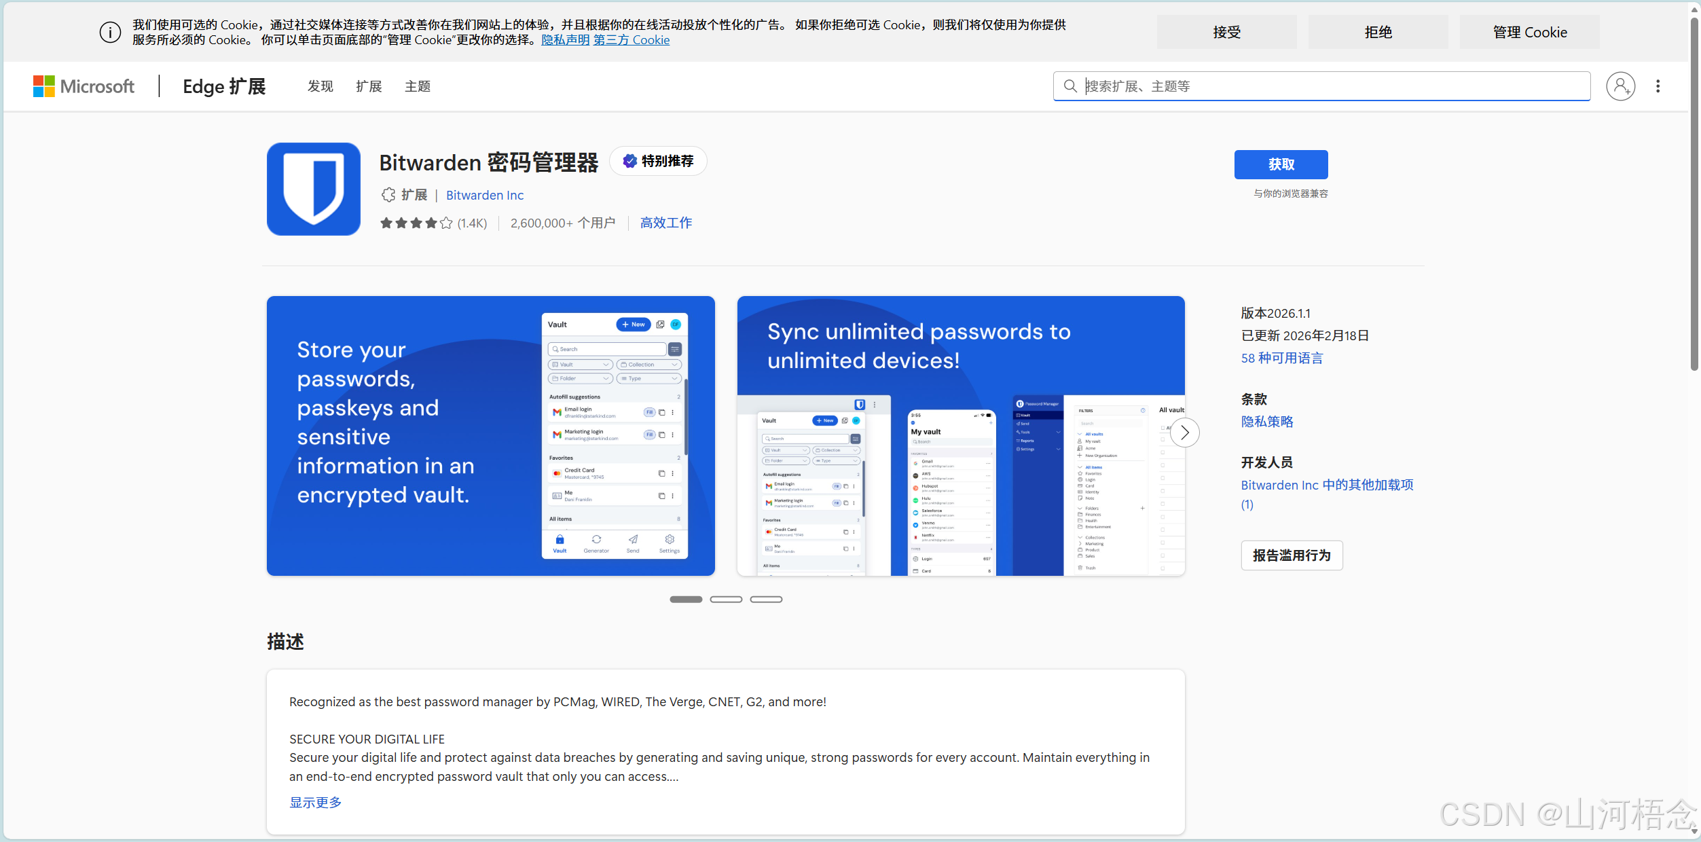The width and height of the screenshot is (1701, 842).
Task: Click the star rating icons
Action: pos(416,223)
